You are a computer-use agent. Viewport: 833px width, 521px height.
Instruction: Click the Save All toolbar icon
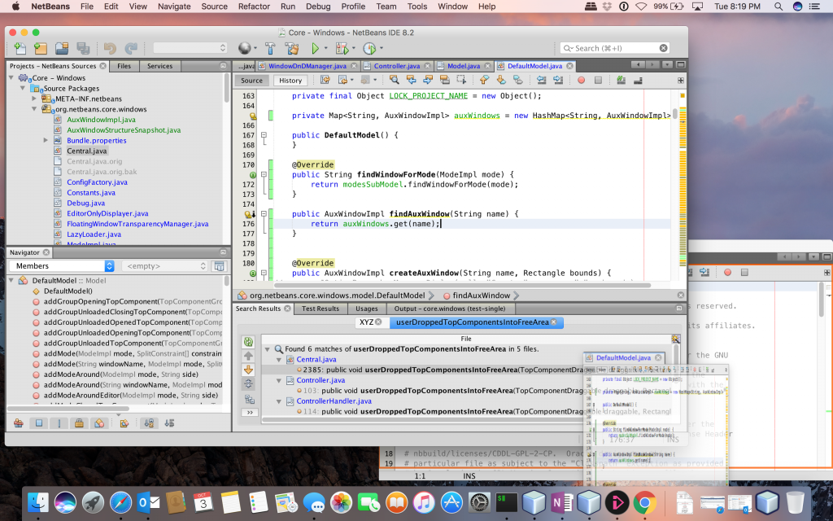pos(83,48)
